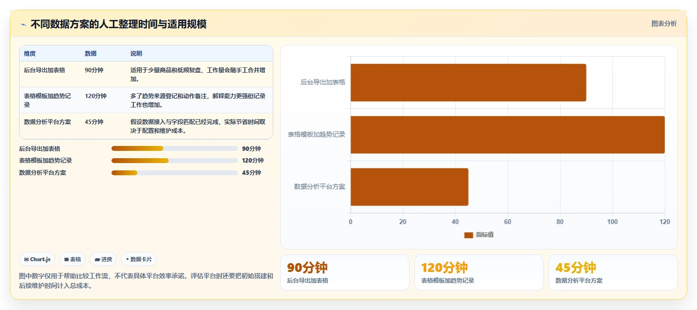Click the 表格模板加趋势记录 chart bar
The image size is (697, 310).
[507, 135]
